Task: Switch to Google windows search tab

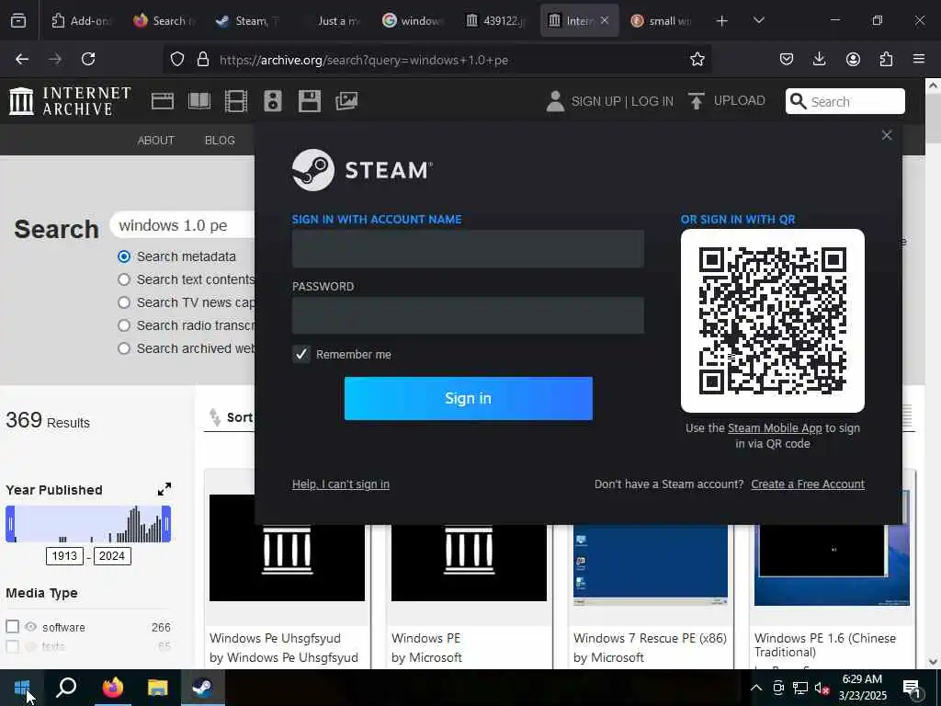Action: coord(413,21)
